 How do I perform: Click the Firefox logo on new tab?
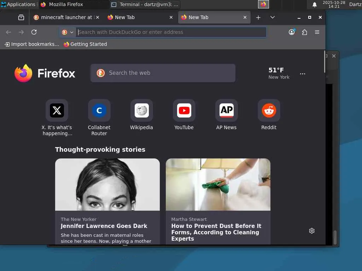pos(45,73)
